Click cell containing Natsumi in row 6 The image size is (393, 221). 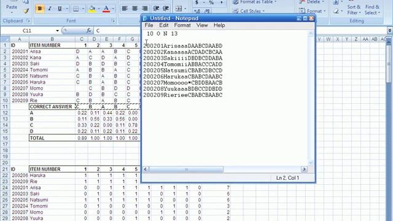click(52, 76)
